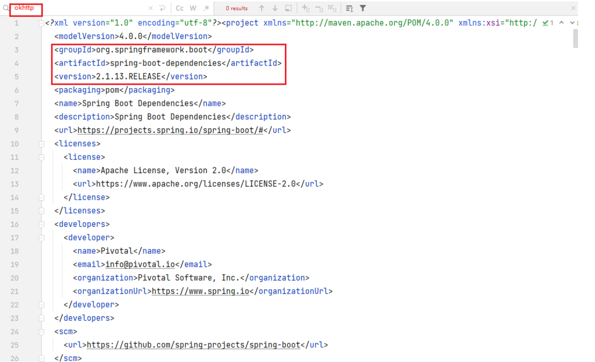This screenshot has height=362, width=595.
Task: Click the search magnifier icon
Action: point(6,8)
